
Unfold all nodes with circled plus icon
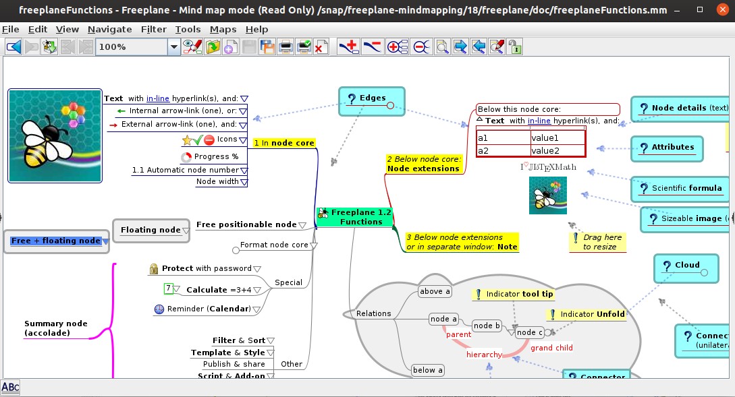click(397, 47)
